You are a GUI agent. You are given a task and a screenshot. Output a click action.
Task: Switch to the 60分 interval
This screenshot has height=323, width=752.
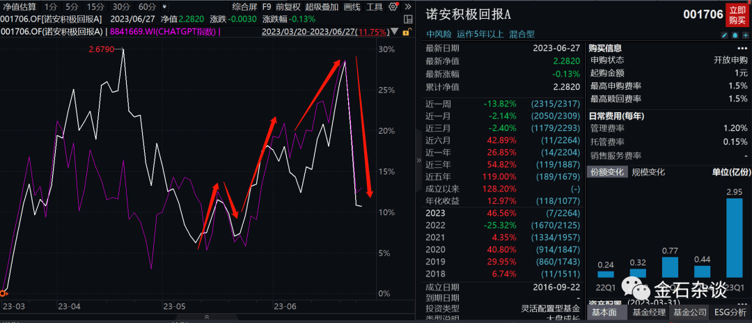point(147,7)
